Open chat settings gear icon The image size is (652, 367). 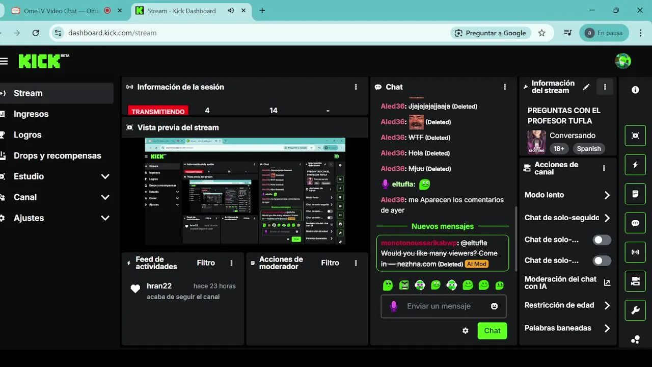point(465,331)
